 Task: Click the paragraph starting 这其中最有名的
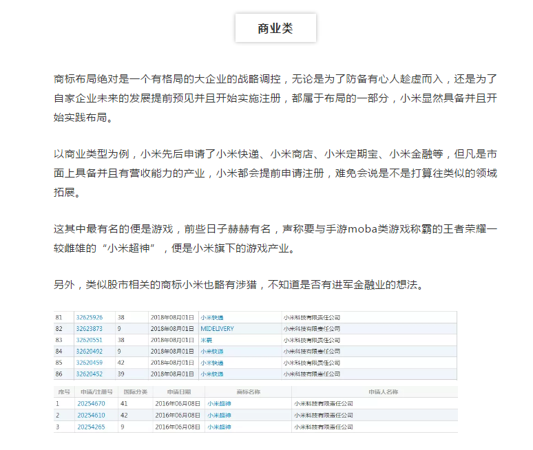point(275,238)
